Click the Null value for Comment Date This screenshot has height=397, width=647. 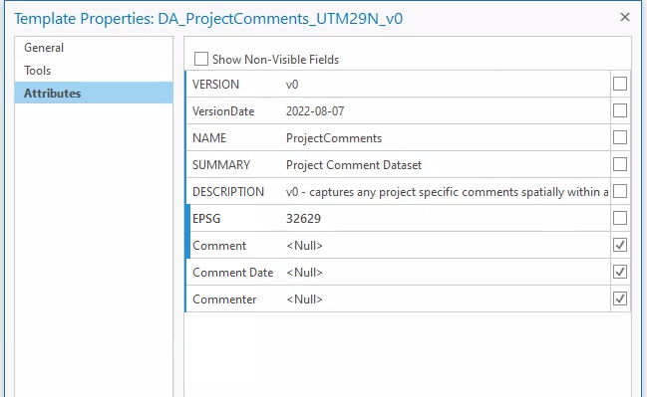point(304,273)
